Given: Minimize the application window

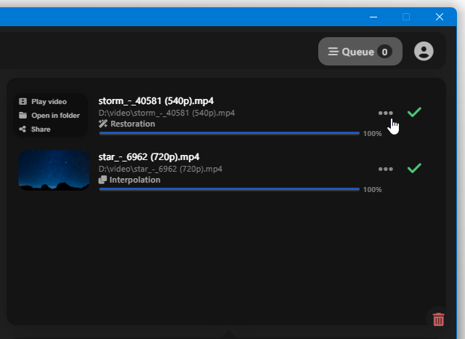Looking at the screenshot, I should tap(373, 17).
